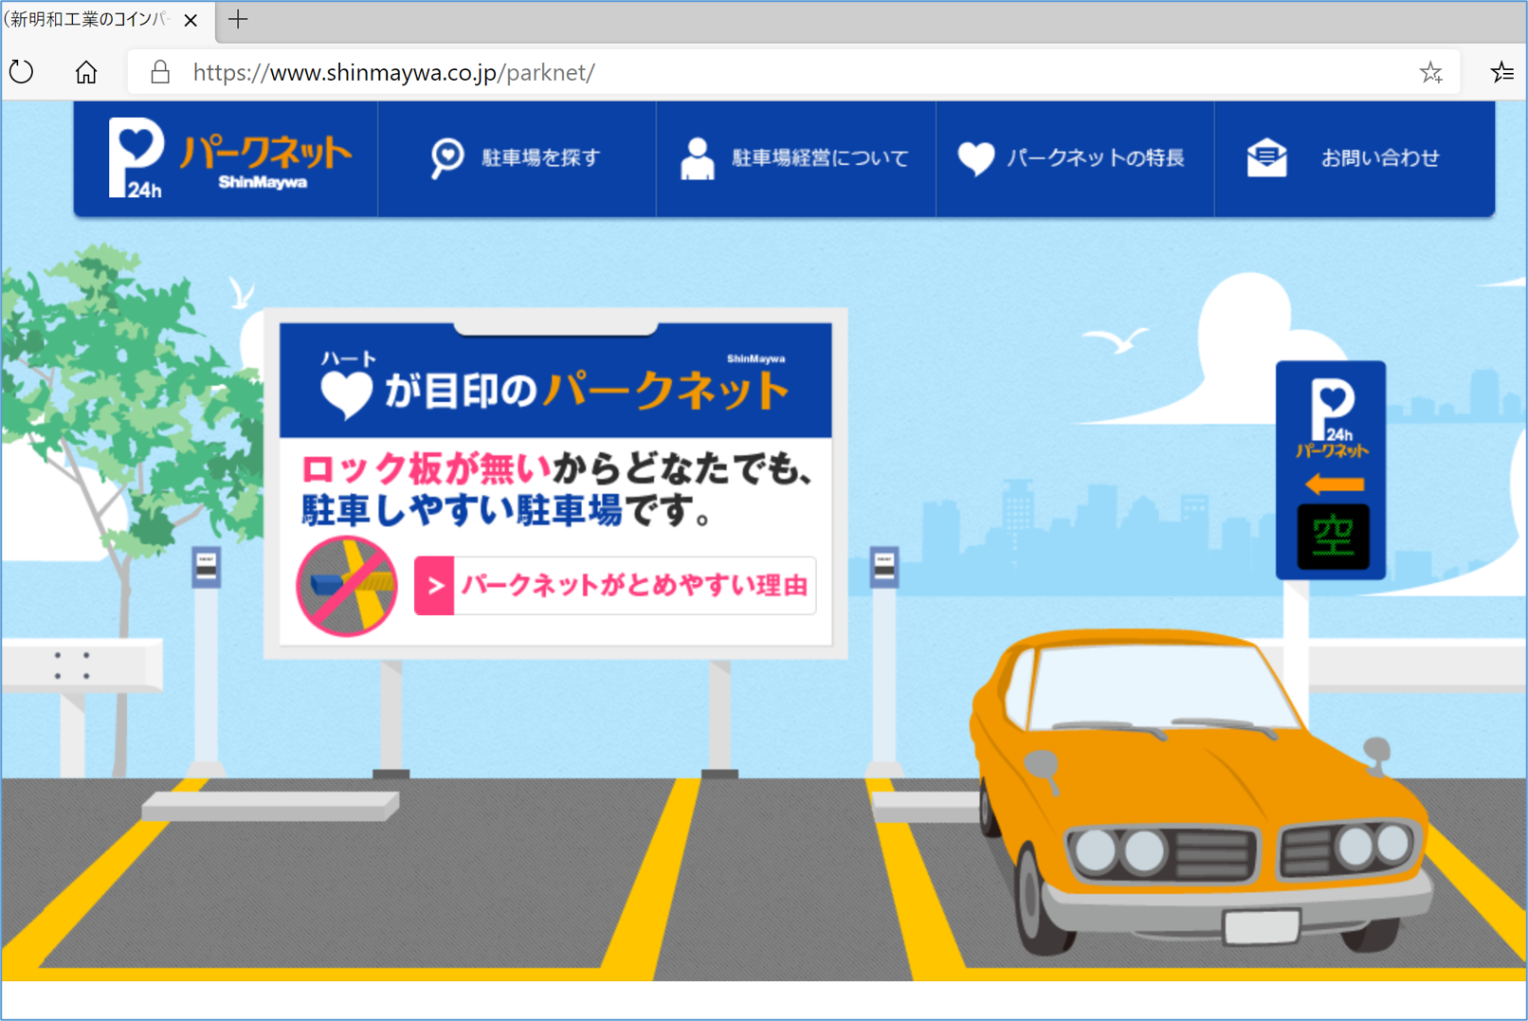Click the person icon in navigation
Image resolution: width=1528 pixels, height=1021 pixels.
click(697, 158)
